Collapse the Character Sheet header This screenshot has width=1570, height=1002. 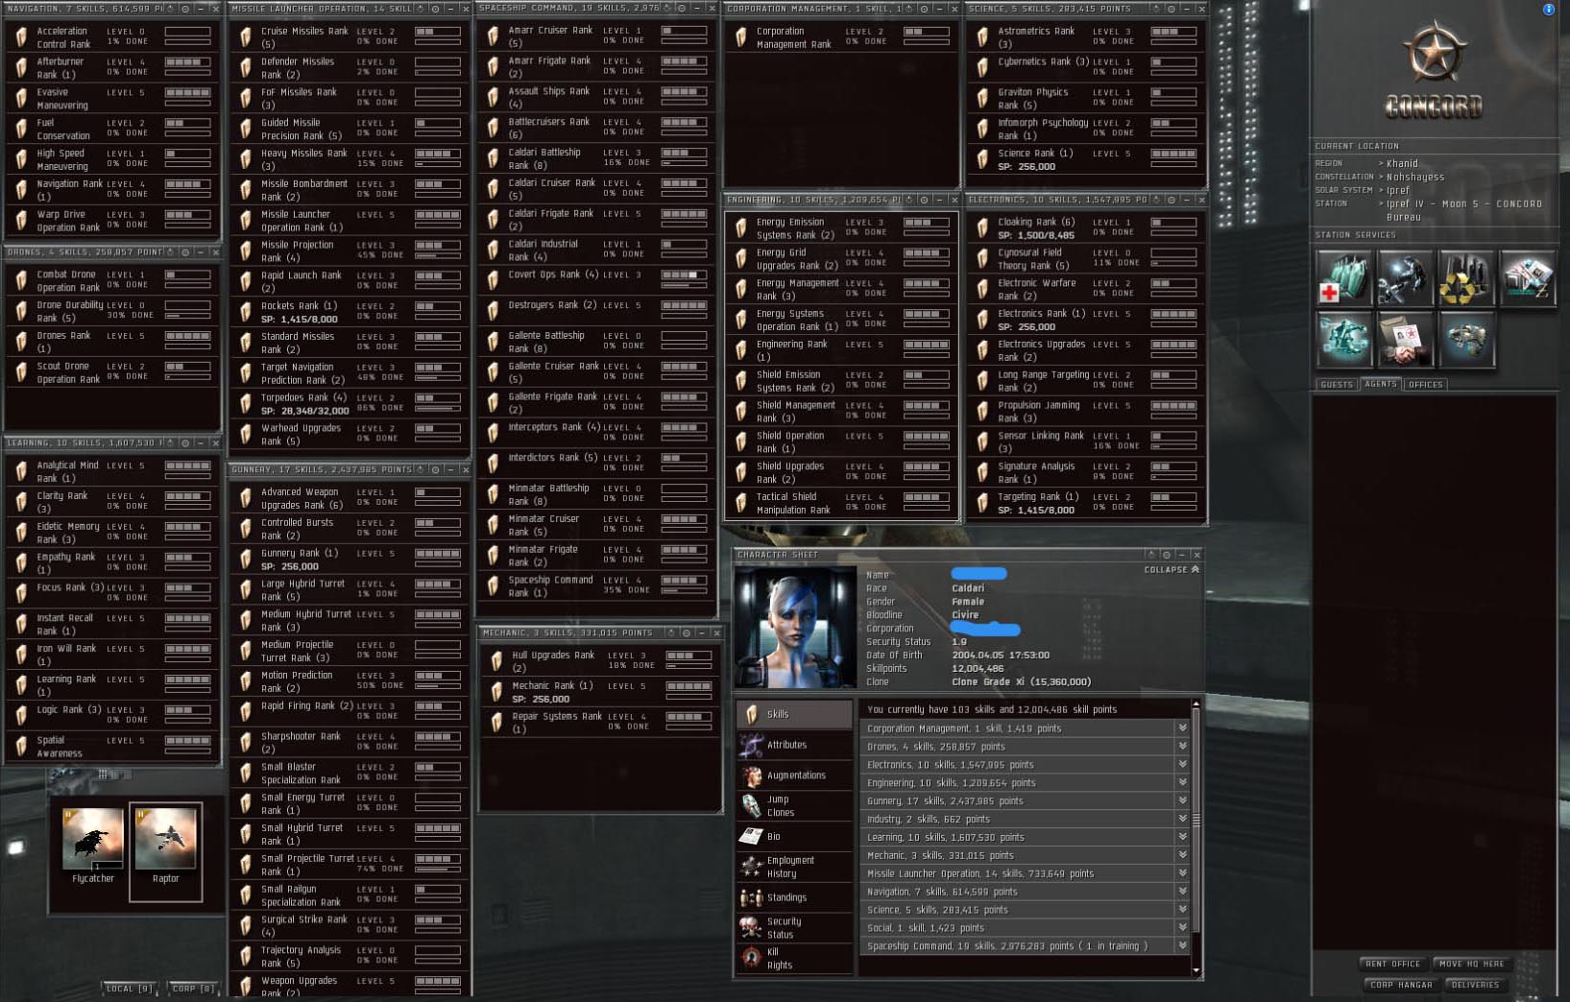(x=1171, y=570)
